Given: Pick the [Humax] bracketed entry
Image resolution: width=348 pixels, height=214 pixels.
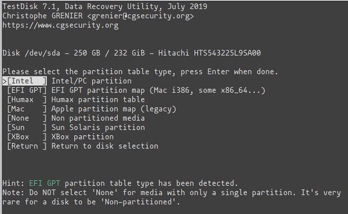Looking at the screenshot, I should [27, 100].
